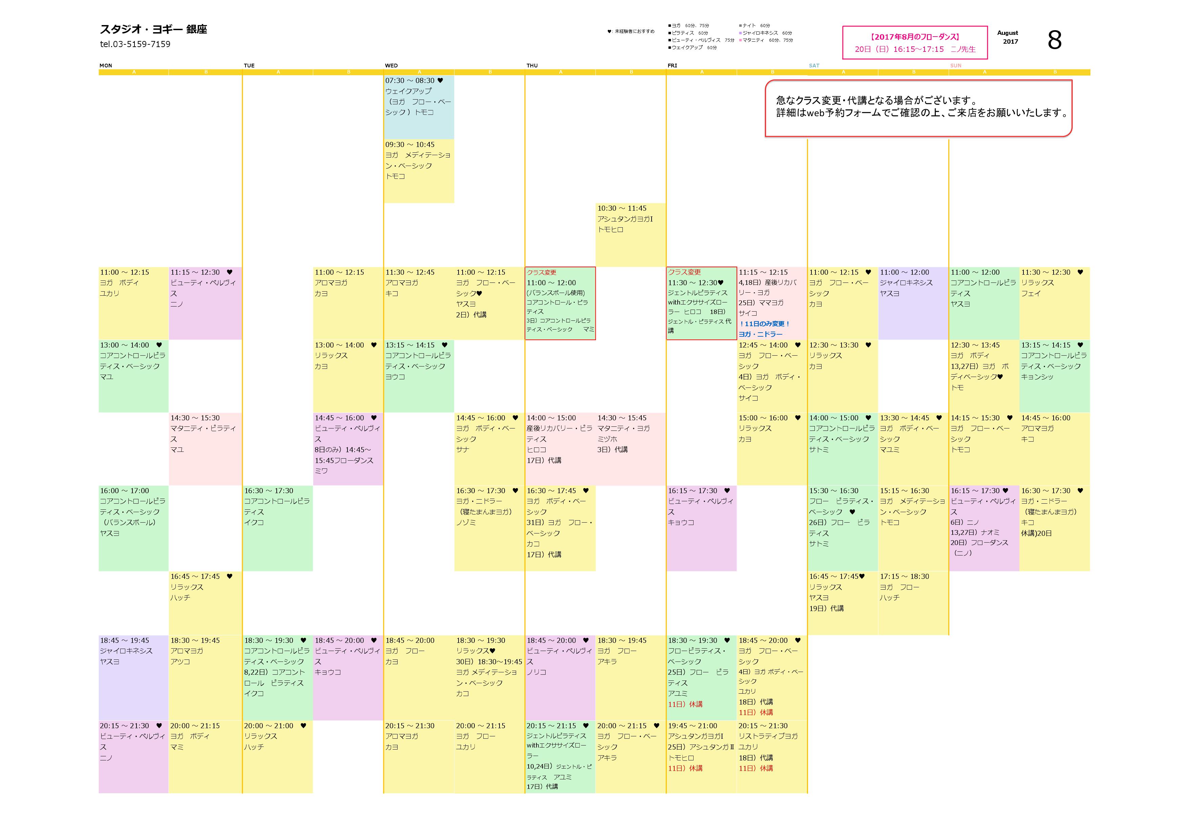Select Thursday 18:30 ヨガ フロー アキラ class
Screen dimensions: 1188x840
click(x=631, y=678)
